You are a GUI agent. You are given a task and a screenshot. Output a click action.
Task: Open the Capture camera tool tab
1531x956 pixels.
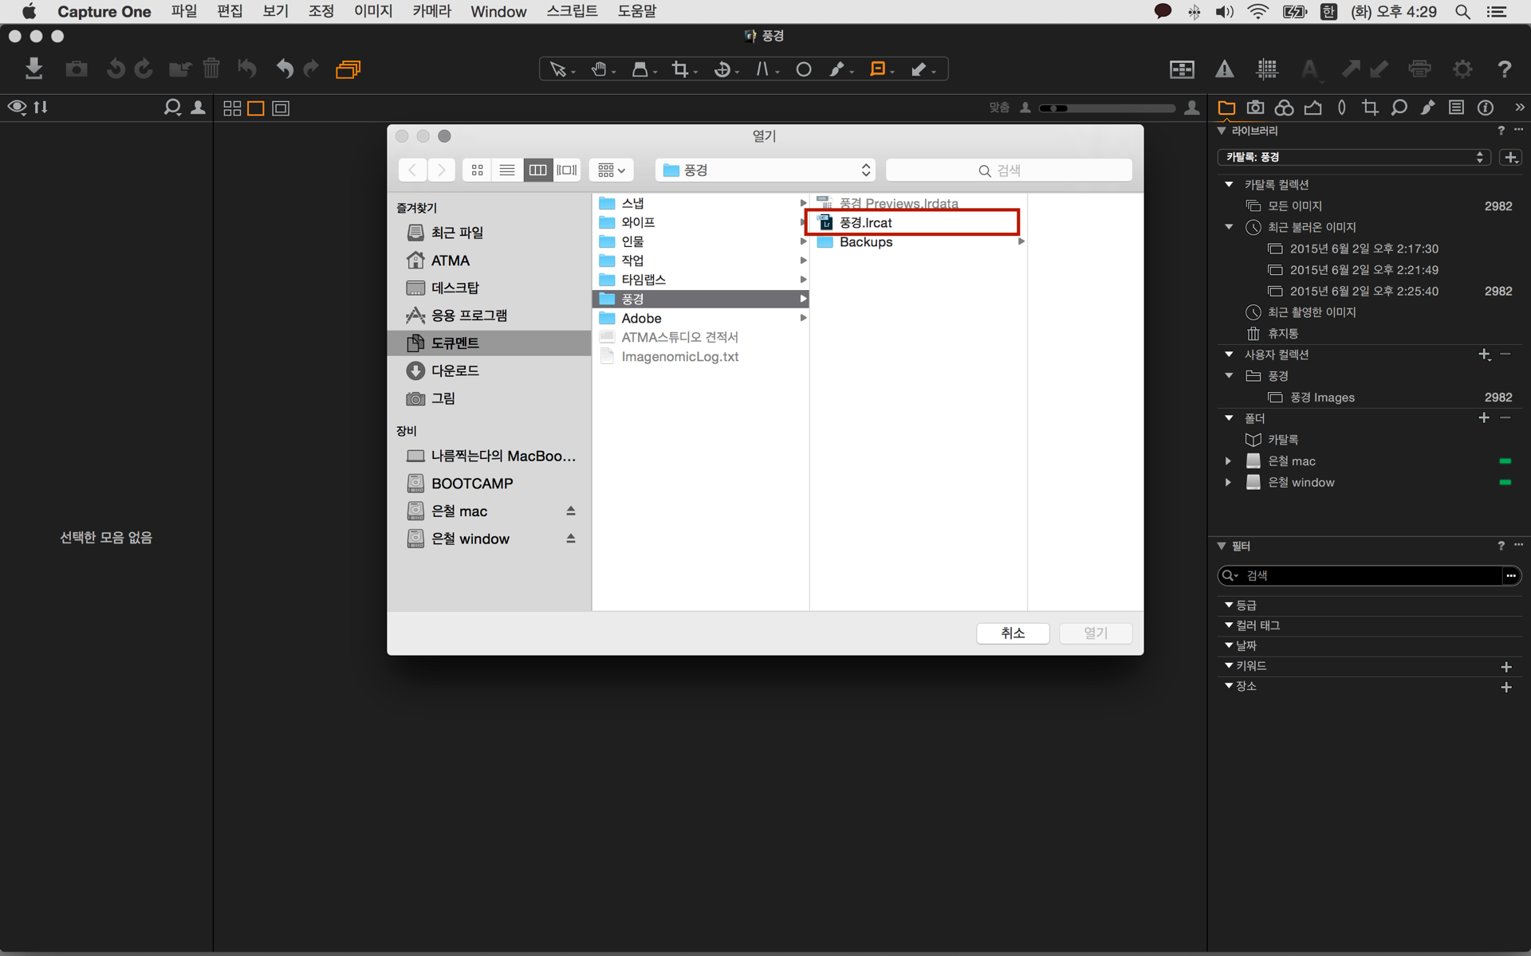[1255, 108]
